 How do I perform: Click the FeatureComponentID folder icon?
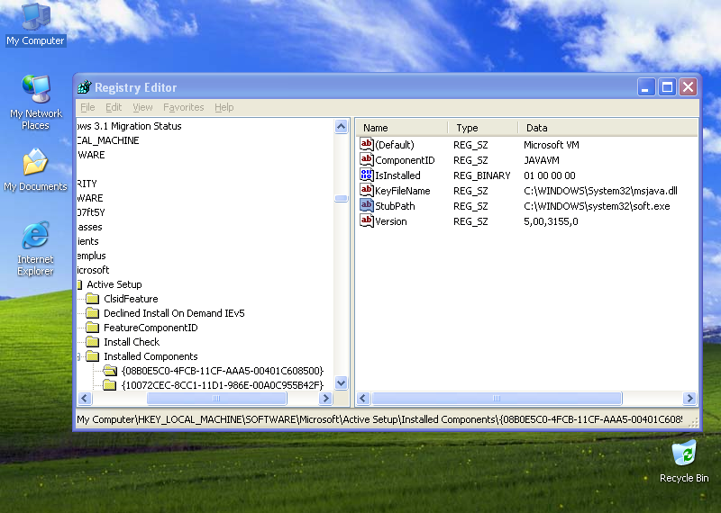[93, 328]
